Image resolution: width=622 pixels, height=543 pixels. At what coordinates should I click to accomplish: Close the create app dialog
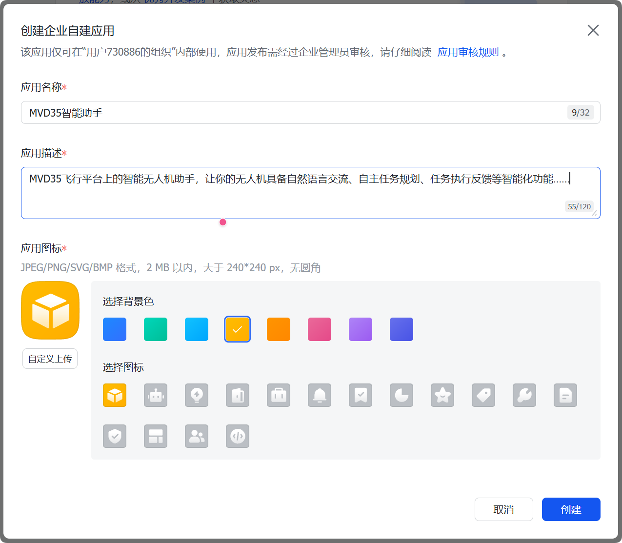(x=593, y=30)
